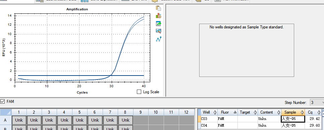Sort table by Content column header
The width and height of the screenshot is (324, 130).
pos(269,112)
